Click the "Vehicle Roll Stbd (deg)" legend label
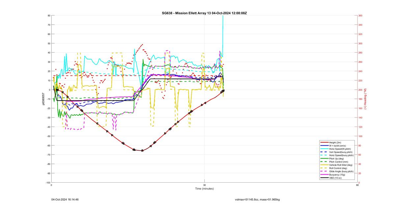The height and width of the screenshot is (205, 395). (341, 165)
